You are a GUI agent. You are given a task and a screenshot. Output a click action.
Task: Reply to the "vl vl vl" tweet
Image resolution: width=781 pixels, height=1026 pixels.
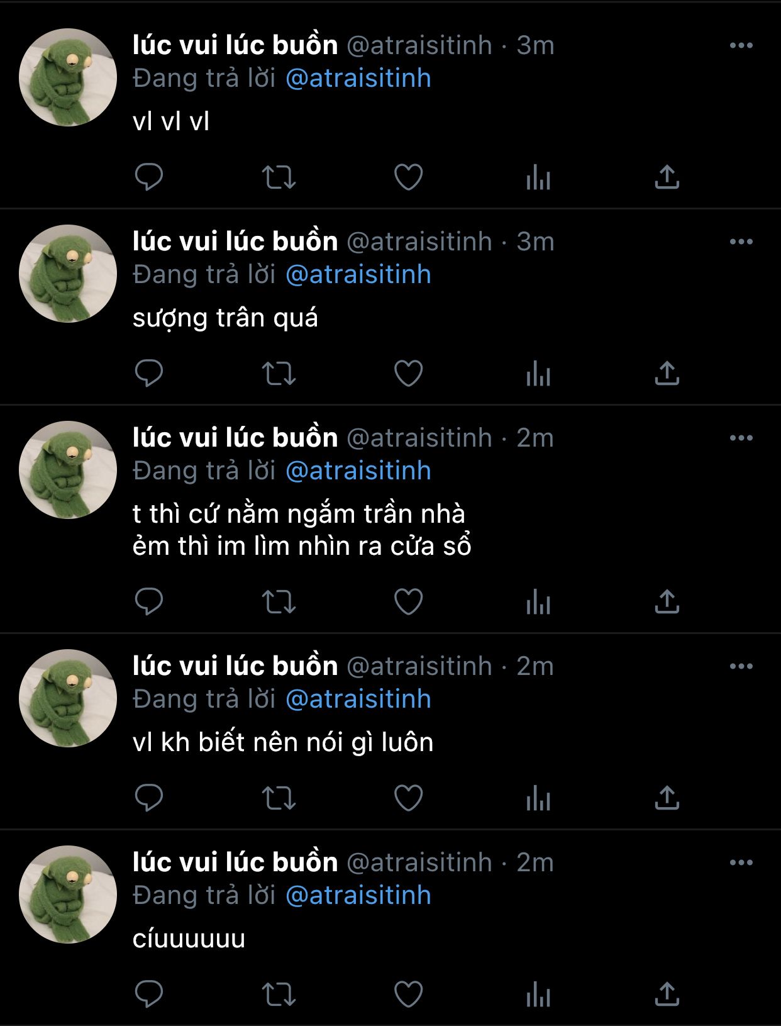click(149, 177)
